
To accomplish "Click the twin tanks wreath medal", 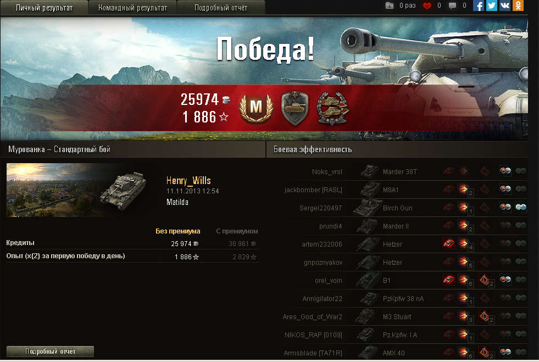I will tap(332, 108).
